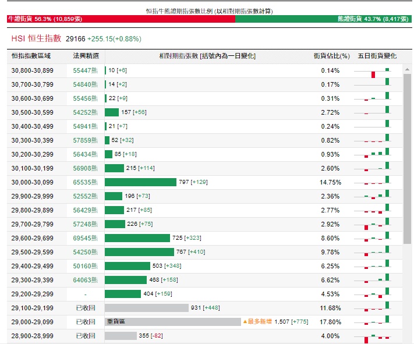
Task: Open warrant link 52552熊
Action: coord(85,196)
